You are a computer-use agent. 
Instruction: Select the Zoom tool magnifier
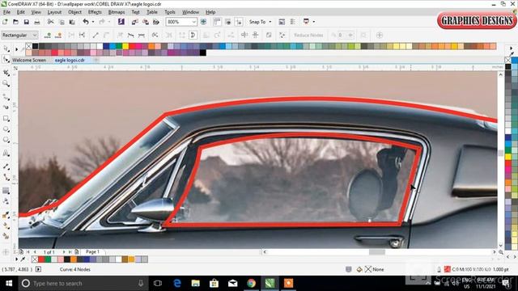(x=6, y=83)
